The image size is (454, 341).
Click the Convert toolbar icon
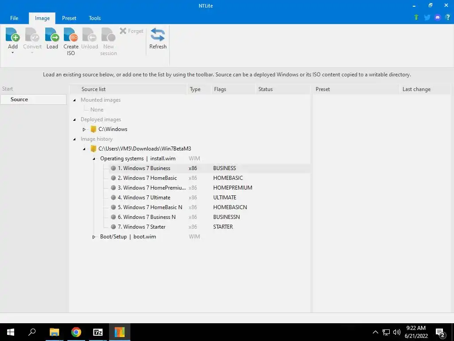pos(32,35)
